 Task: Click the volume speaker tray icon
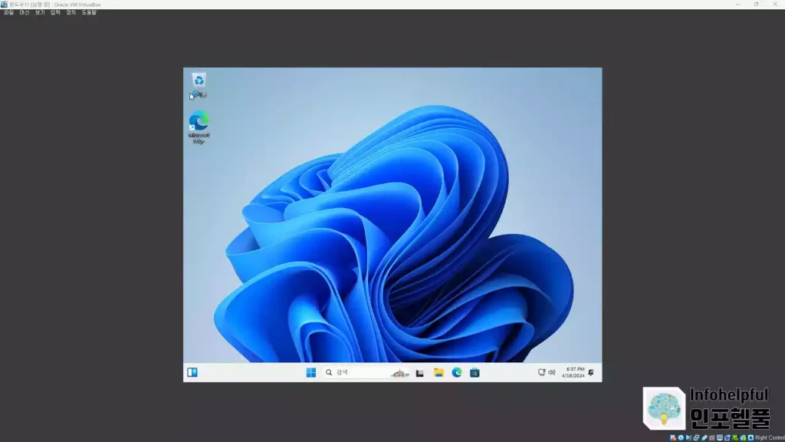[552, 372]
